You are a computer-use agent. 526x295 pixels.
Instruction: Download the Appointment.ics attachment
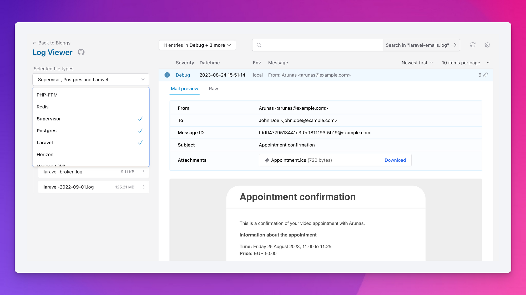click(x=395, y=160)
